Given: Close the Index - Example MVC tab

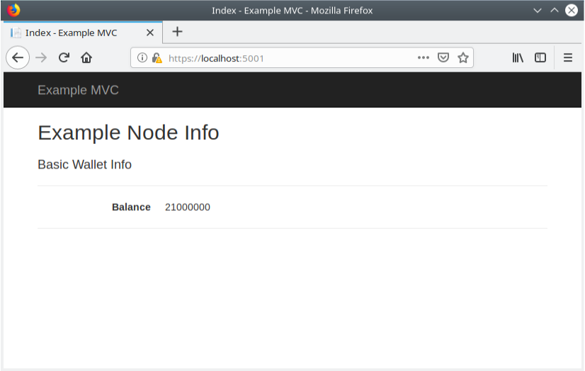Looking at the screenshot, I should (x=150, y=33).
